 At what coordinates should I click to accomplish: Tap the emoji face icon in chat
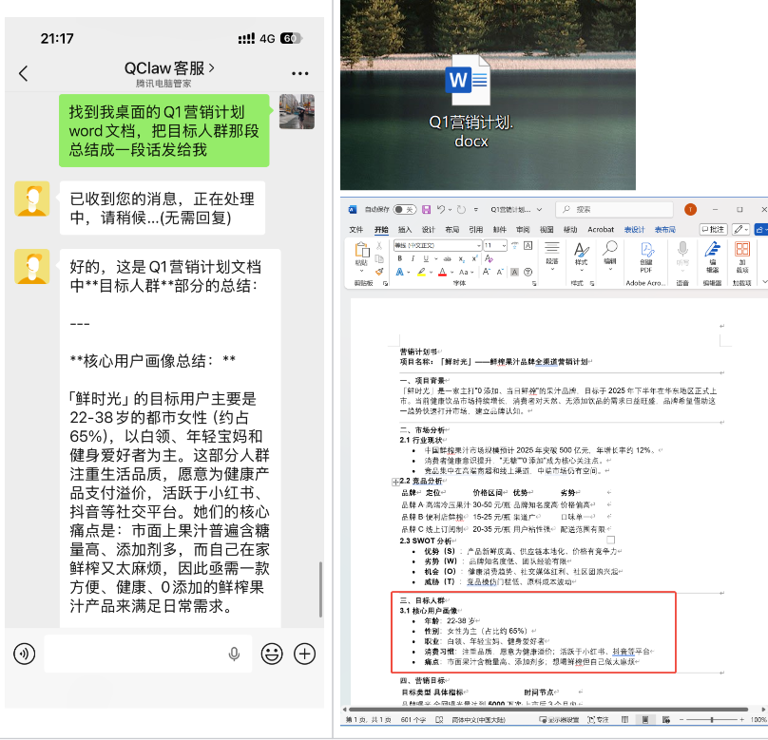(272, 654)
